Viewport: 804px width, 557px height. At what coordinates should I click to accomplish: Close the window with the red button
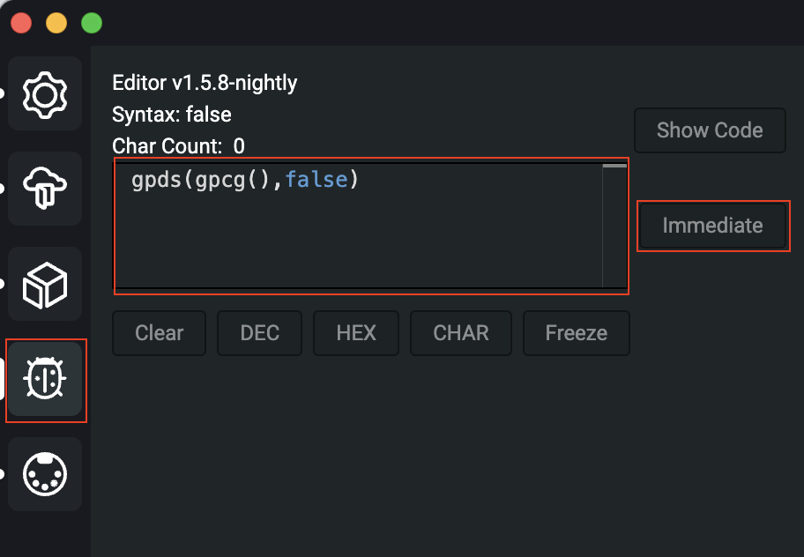(x=21, y=23)
